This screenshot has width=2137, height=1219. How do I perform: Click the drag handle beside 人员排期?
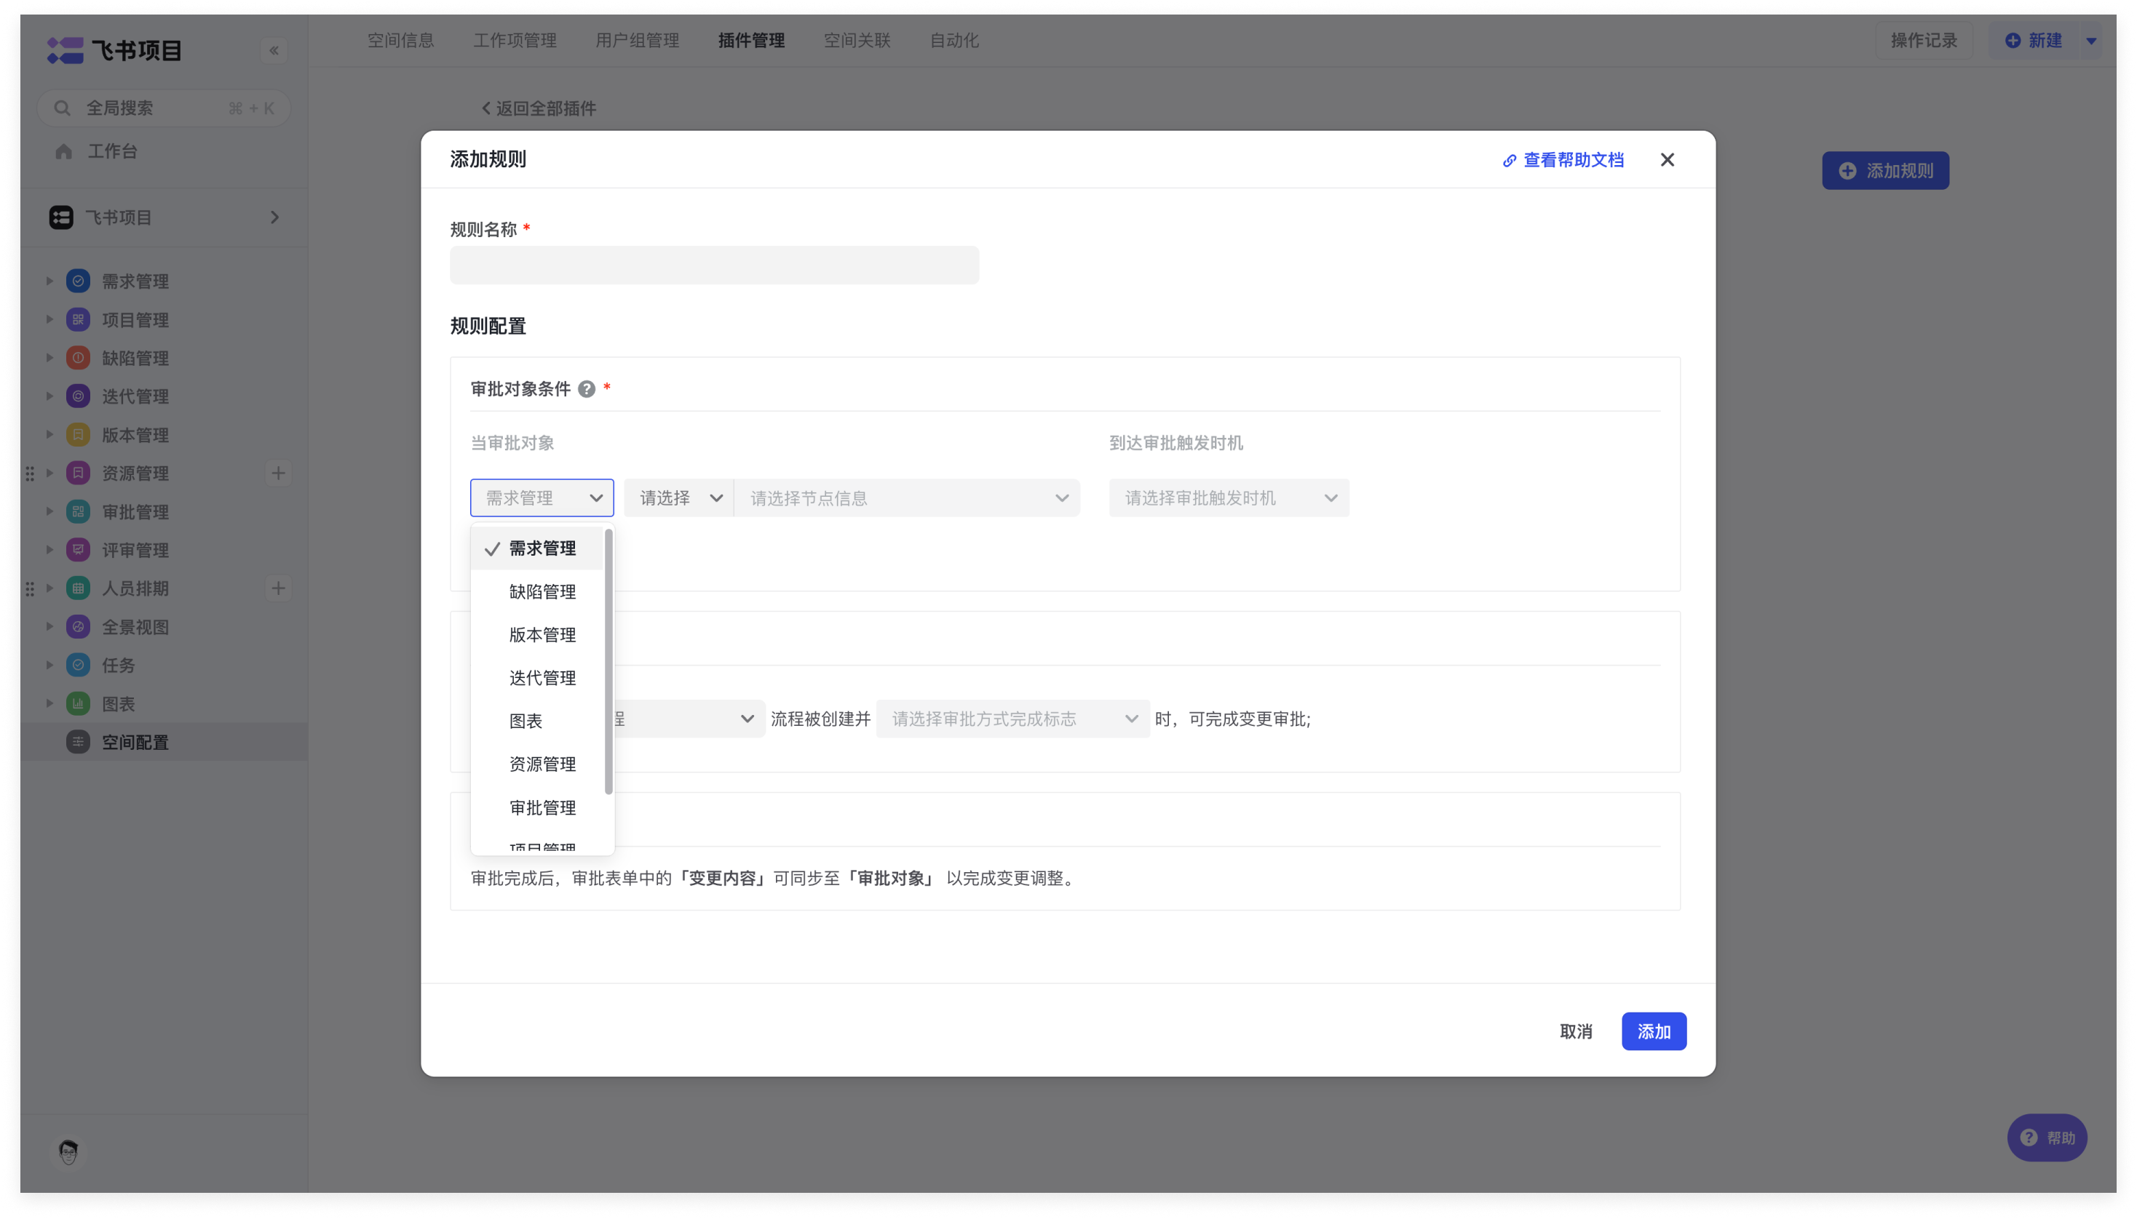coord(30,589)
